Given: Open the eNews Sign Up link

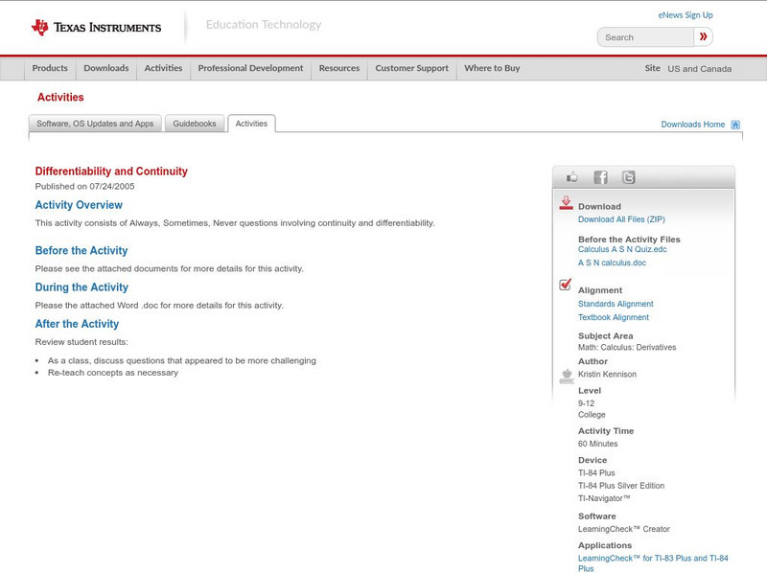Looking at the screenshot, I should coord(686,15).
